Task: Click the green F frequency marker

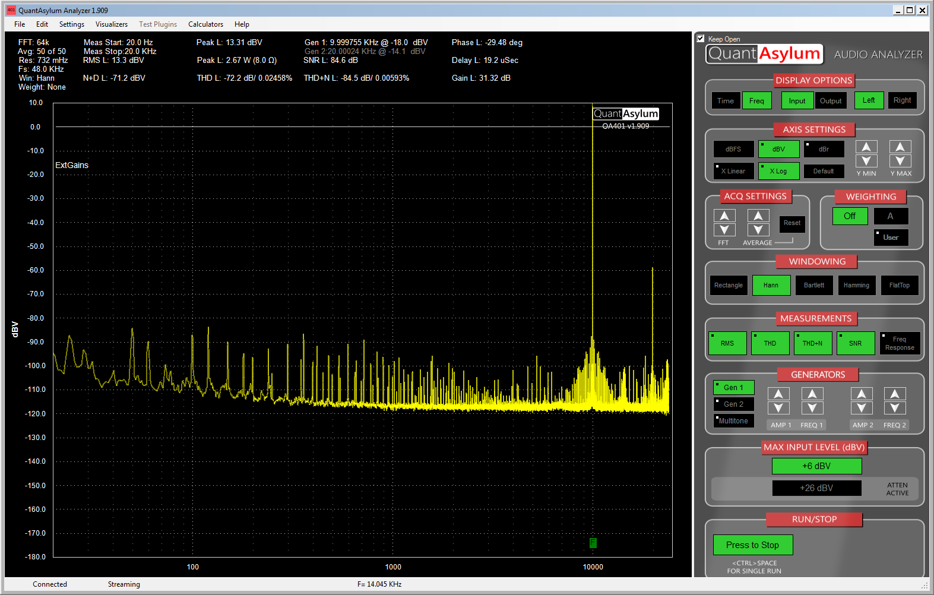Action: 593,543
